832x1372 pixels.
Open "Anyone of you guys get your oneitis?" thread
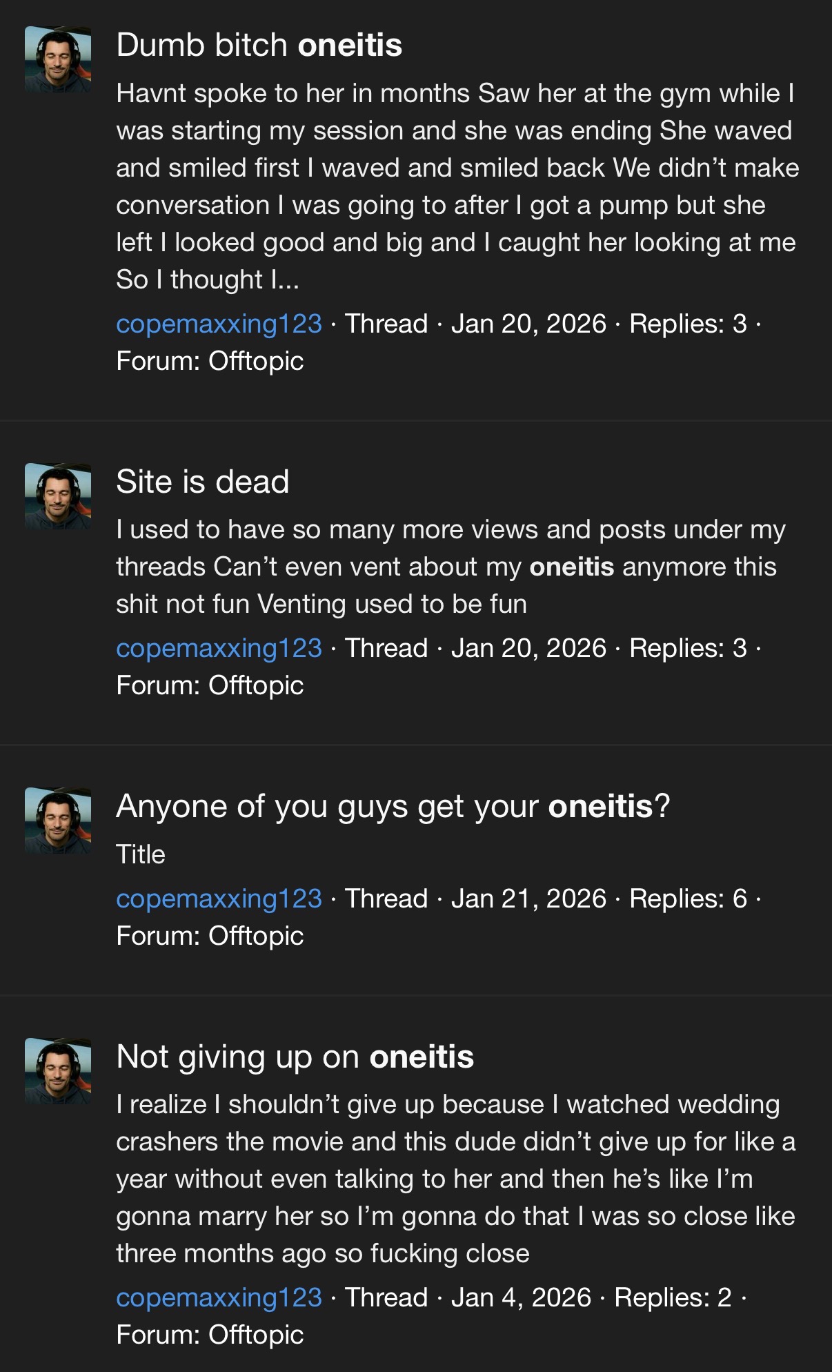coord(393,806)
